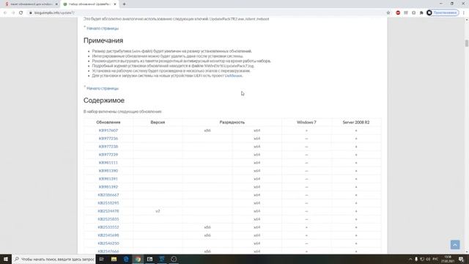The width and height of the screenshot is (469, 264).
Task: Open the KB917607 update link
Action: coord(108,131)
